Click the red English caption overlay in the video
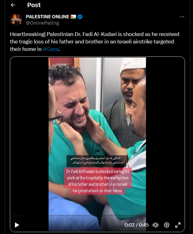193x234 pixels. click(x=98, y=181)
